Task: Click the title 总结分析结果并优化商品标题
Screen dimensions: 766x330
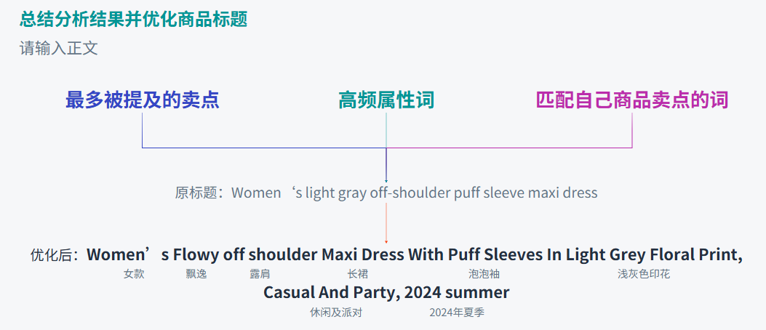Action: [x=134, y=20]
